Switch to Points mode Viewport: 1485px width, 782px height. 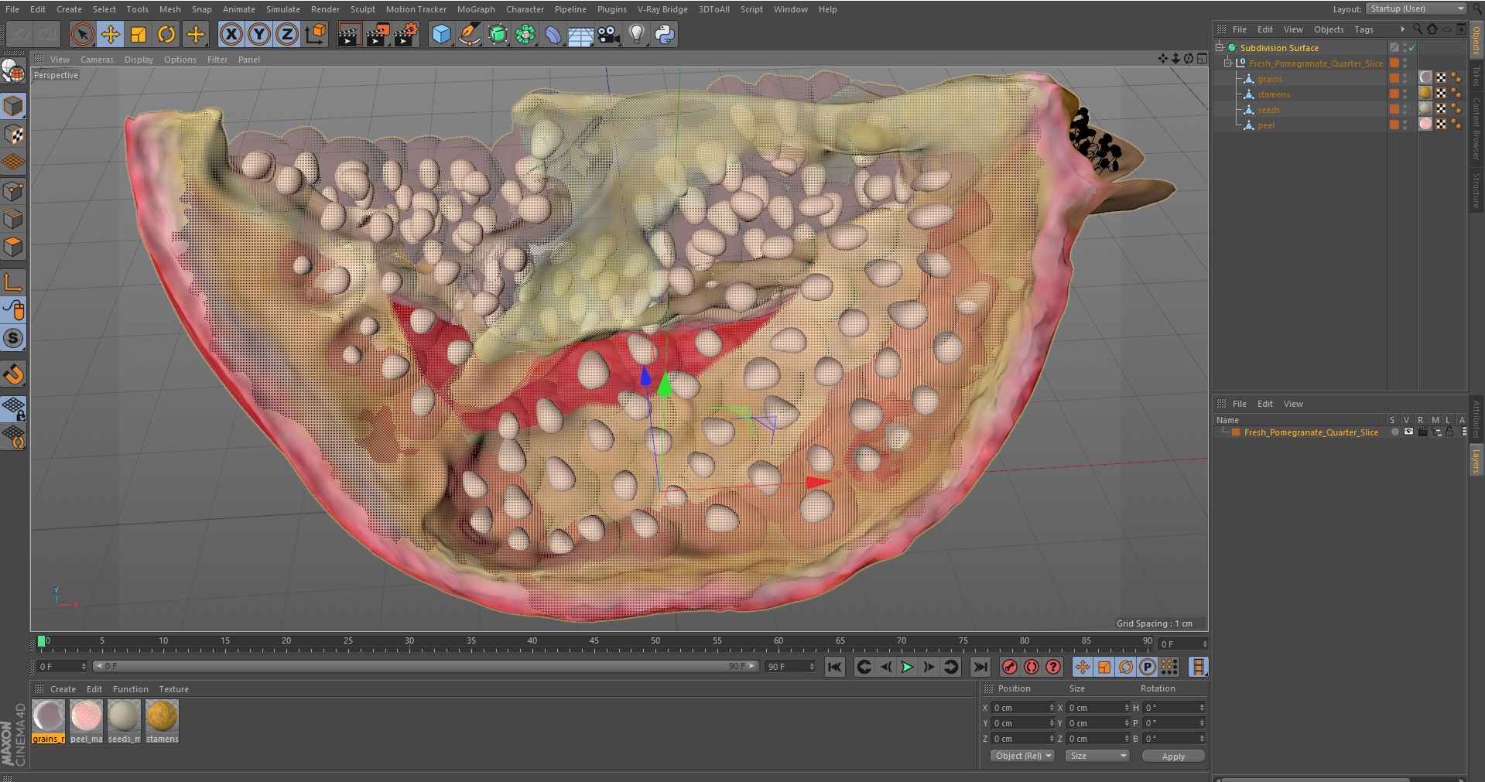(13, 191)
